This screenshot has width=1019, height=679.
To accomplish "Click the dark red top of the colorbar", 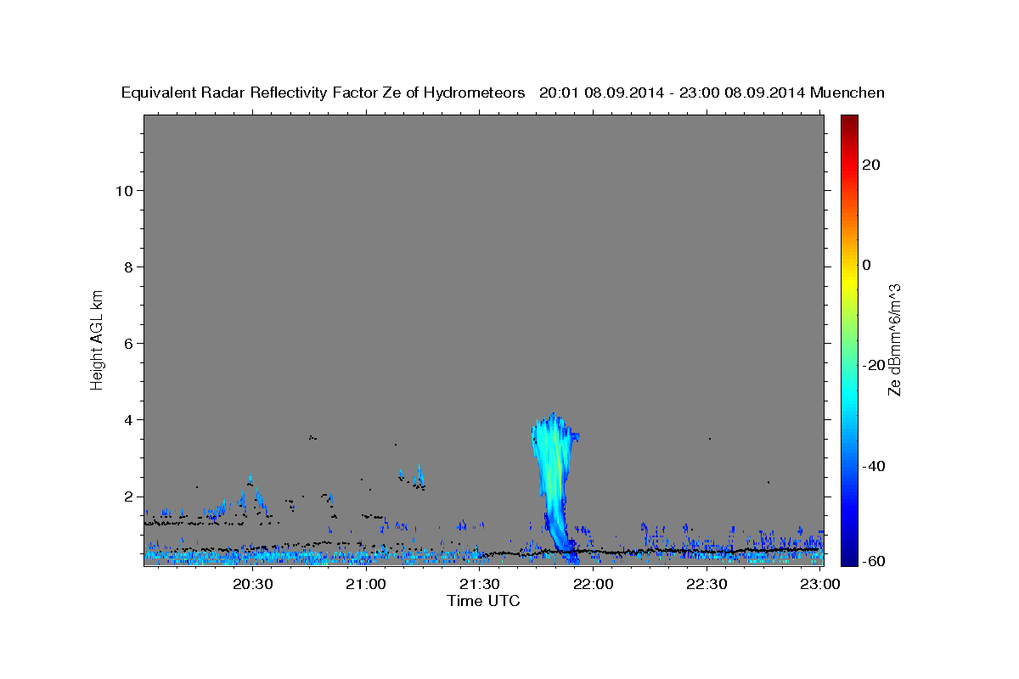I will pyautogui.click(x=849, y=121).
